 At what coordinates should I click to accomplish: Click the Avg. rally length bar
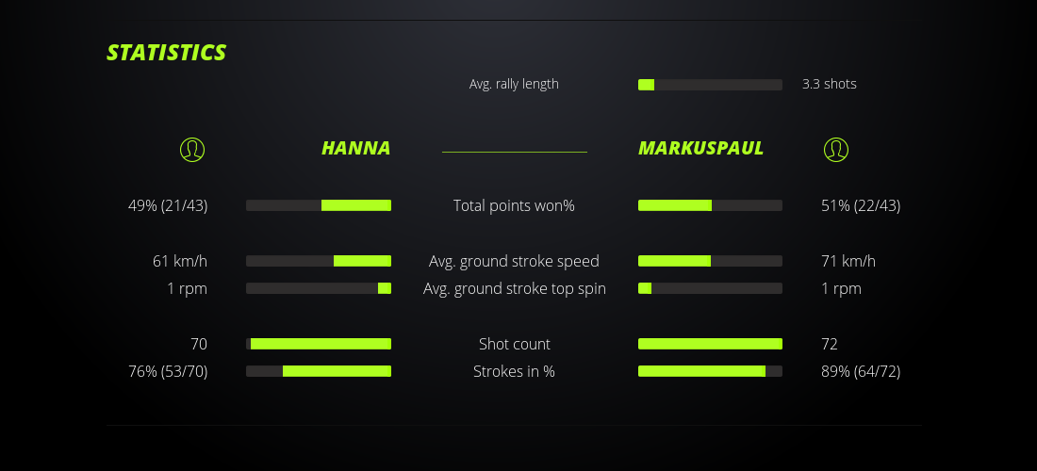point(710,85)
